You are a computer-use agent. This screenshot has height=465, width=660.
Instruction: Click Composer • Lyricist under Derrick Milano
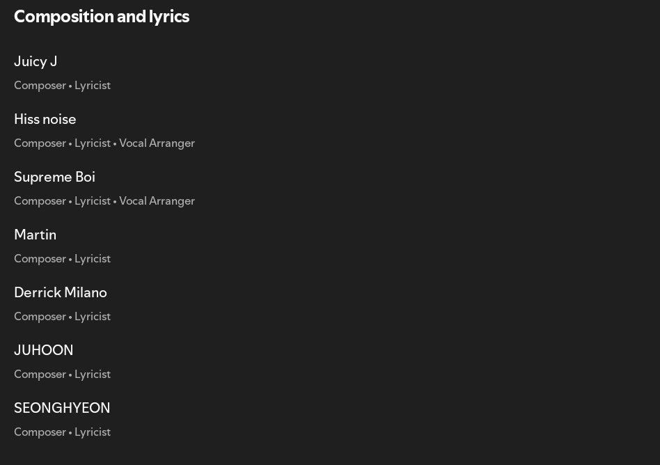(62, 317)
